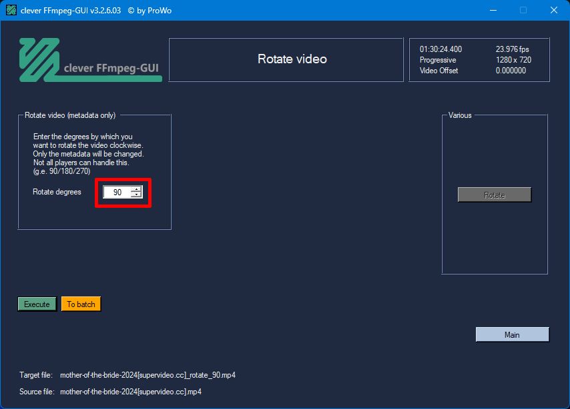Minimize the clever FFmpeg-GUI window

click(493, 10)
